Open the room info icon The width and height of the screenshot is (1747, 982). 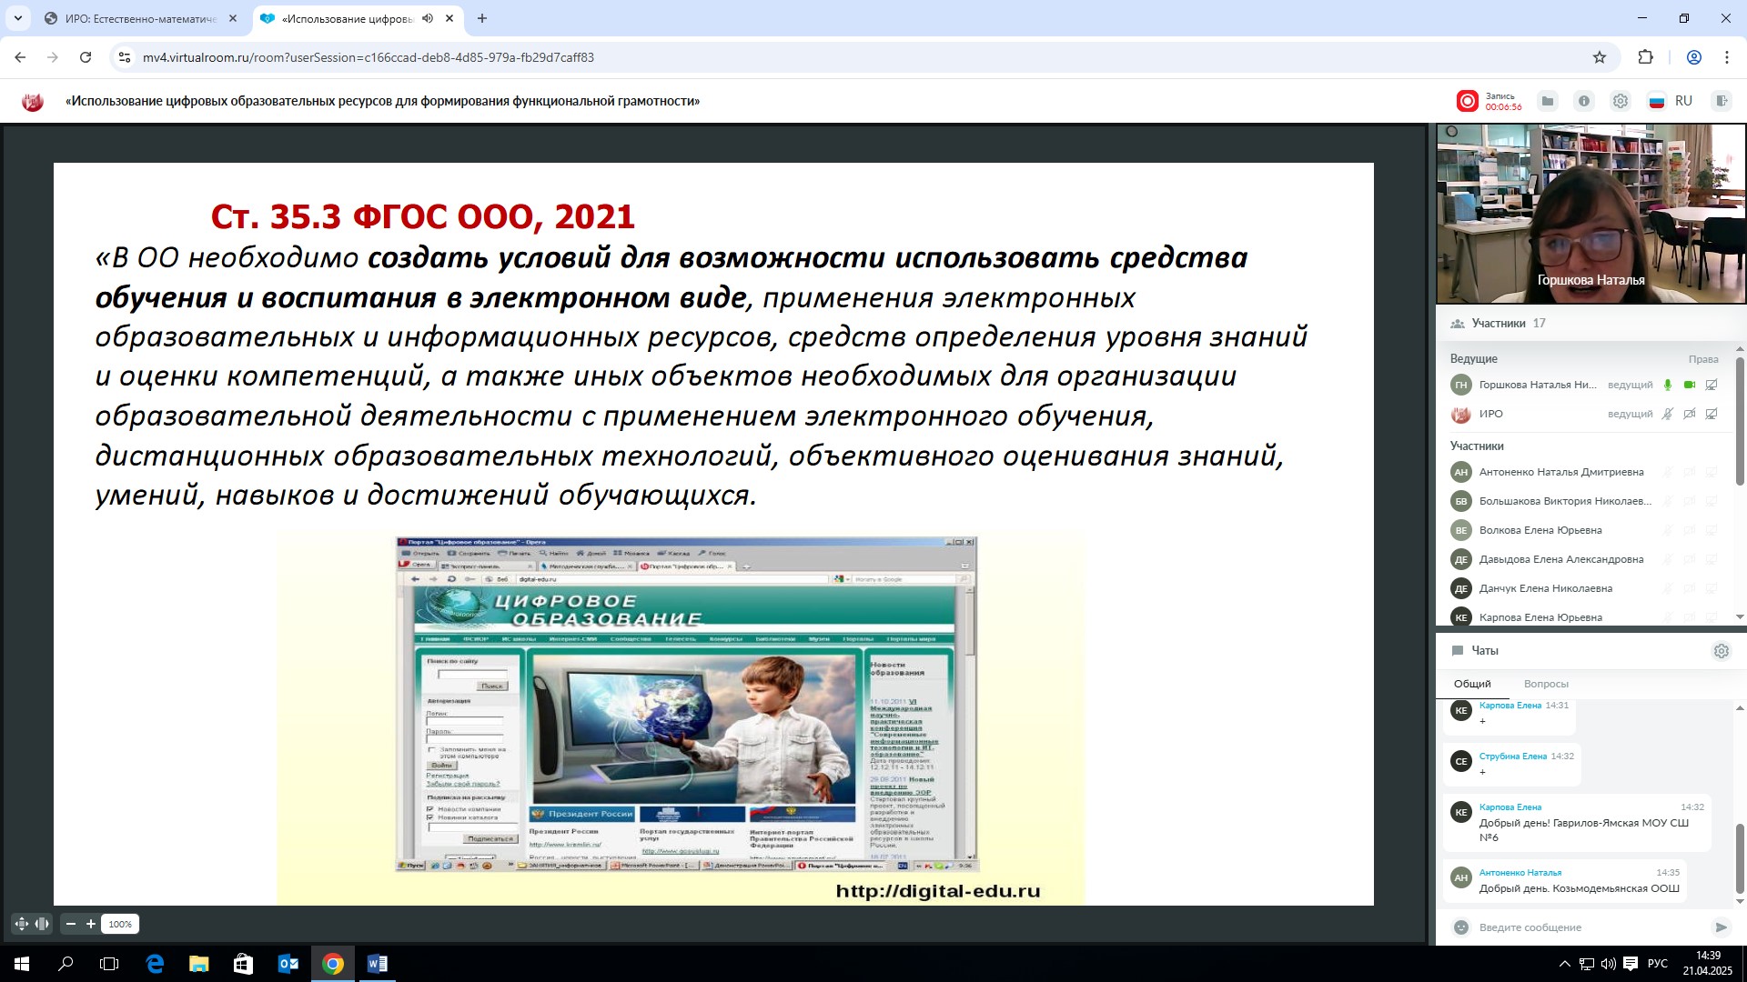pyautogui.click(x=1584, y=101)
